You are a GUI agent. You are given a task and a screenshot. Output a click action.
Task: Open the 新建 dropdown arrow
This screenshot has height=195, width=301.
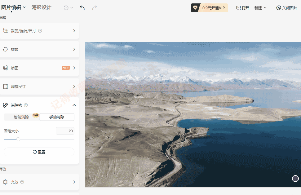(x=265, y=8)
